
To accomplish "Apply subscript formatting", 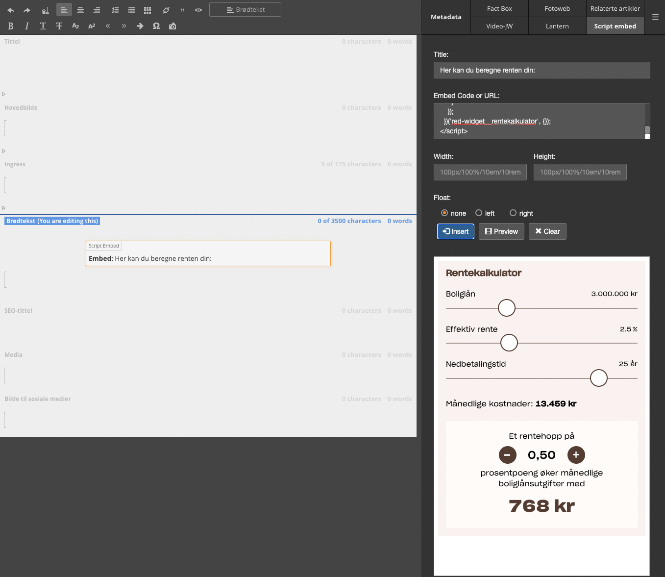I will (75, 26).
